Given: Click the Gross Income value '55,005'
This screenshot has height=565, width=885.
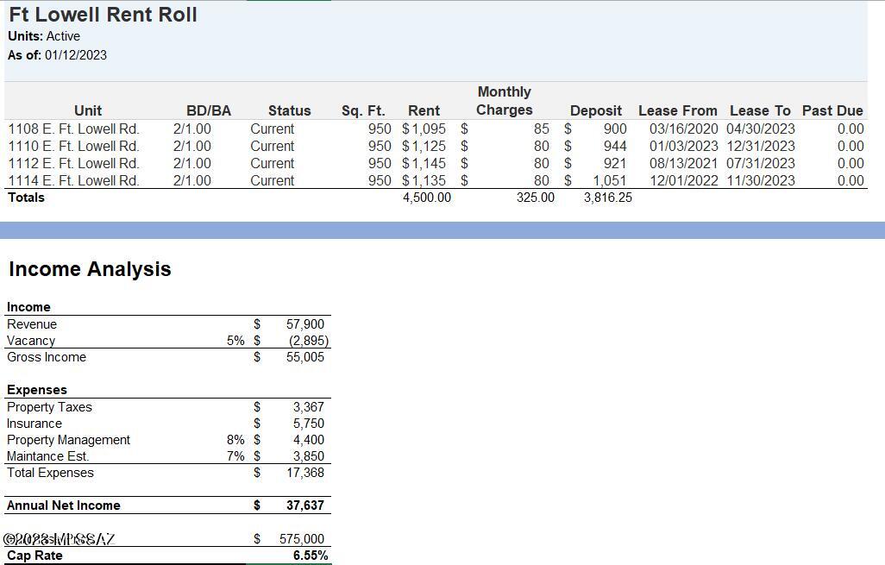Looking at the screenshot, I should coord(305,357).
